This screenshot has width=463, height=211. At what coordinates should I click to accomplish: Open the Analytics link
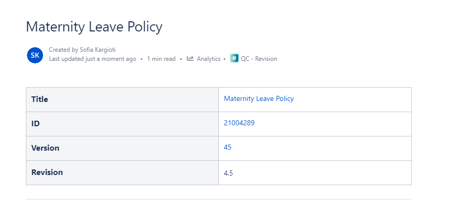coord(209,59)
